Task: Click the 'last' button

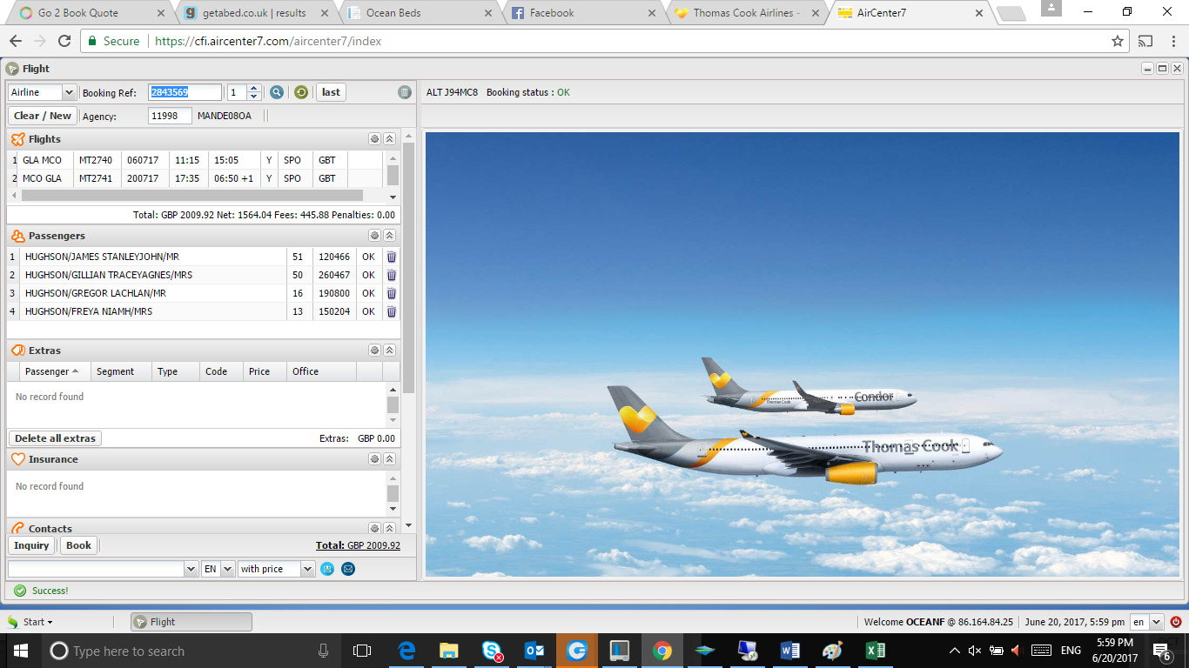Action: pyautogui.click(x=331, y=92)
